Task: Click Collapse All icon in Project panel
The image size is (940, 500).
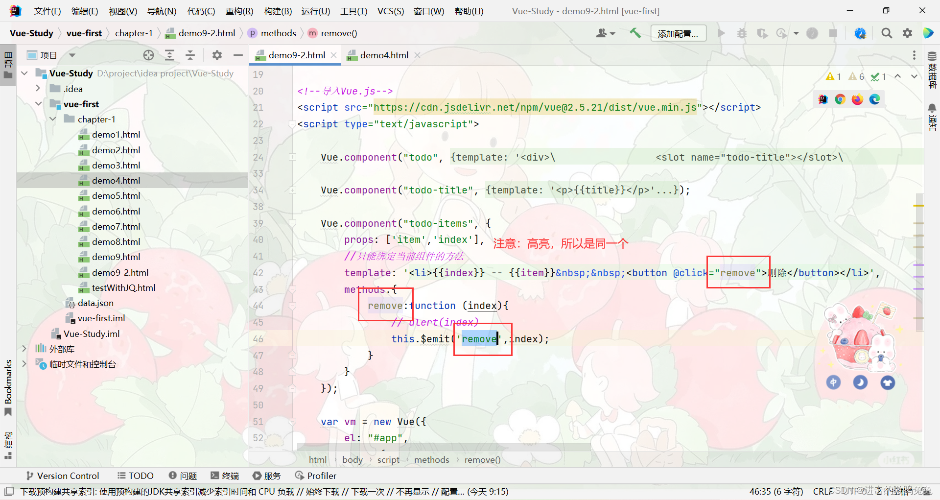Action: (x=190, y=55)
